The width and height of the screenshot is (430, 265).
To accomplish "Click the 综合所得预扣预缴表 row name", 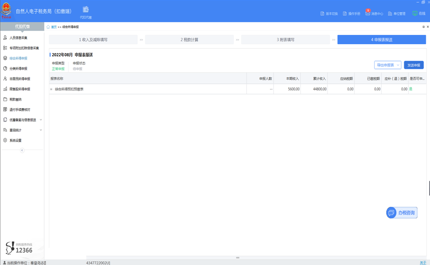I will 69,89.
